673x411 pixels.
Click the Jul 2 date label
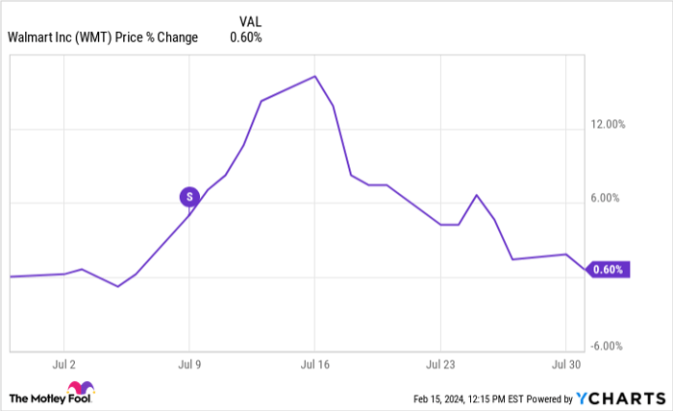tap(62, 365)
